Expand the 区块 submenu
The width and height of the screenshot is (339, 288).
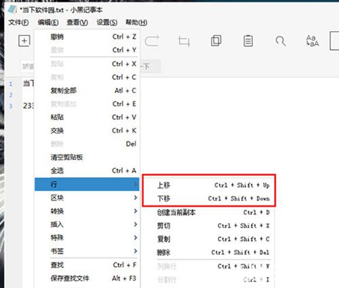point(87,198)
